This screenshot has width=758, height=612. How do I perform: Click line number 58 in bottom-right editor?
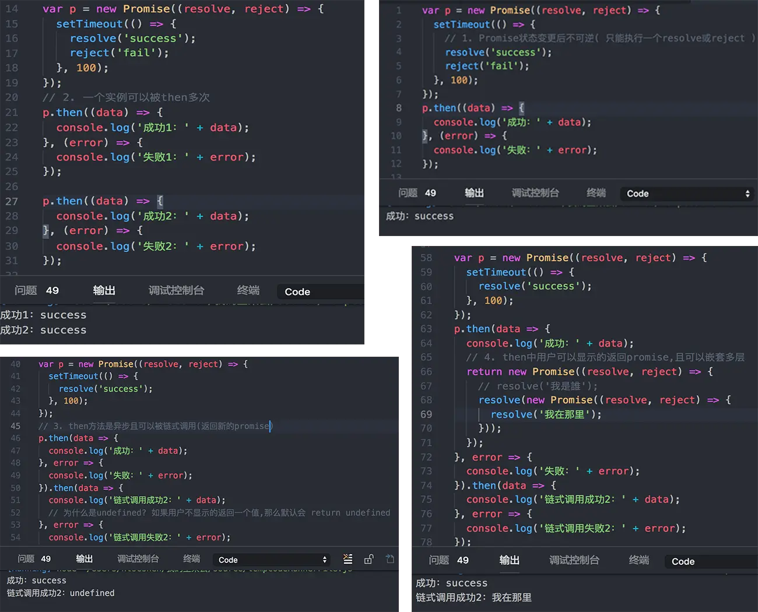[426, 258]
